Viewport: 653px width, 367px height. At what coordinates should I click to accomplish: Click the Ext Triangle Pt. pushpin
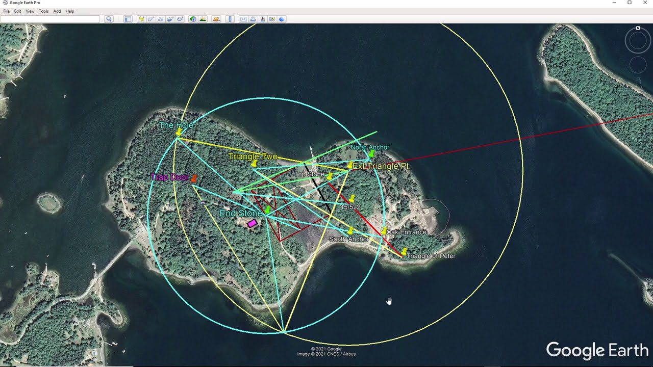tap(350, 166)
